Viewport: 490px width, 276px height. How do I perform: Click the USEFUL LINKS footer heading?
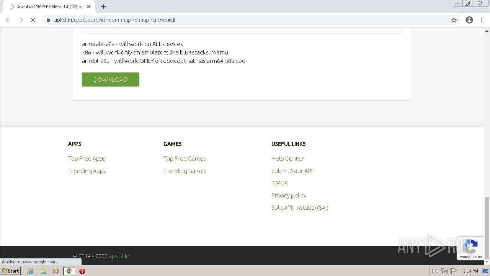289,144
